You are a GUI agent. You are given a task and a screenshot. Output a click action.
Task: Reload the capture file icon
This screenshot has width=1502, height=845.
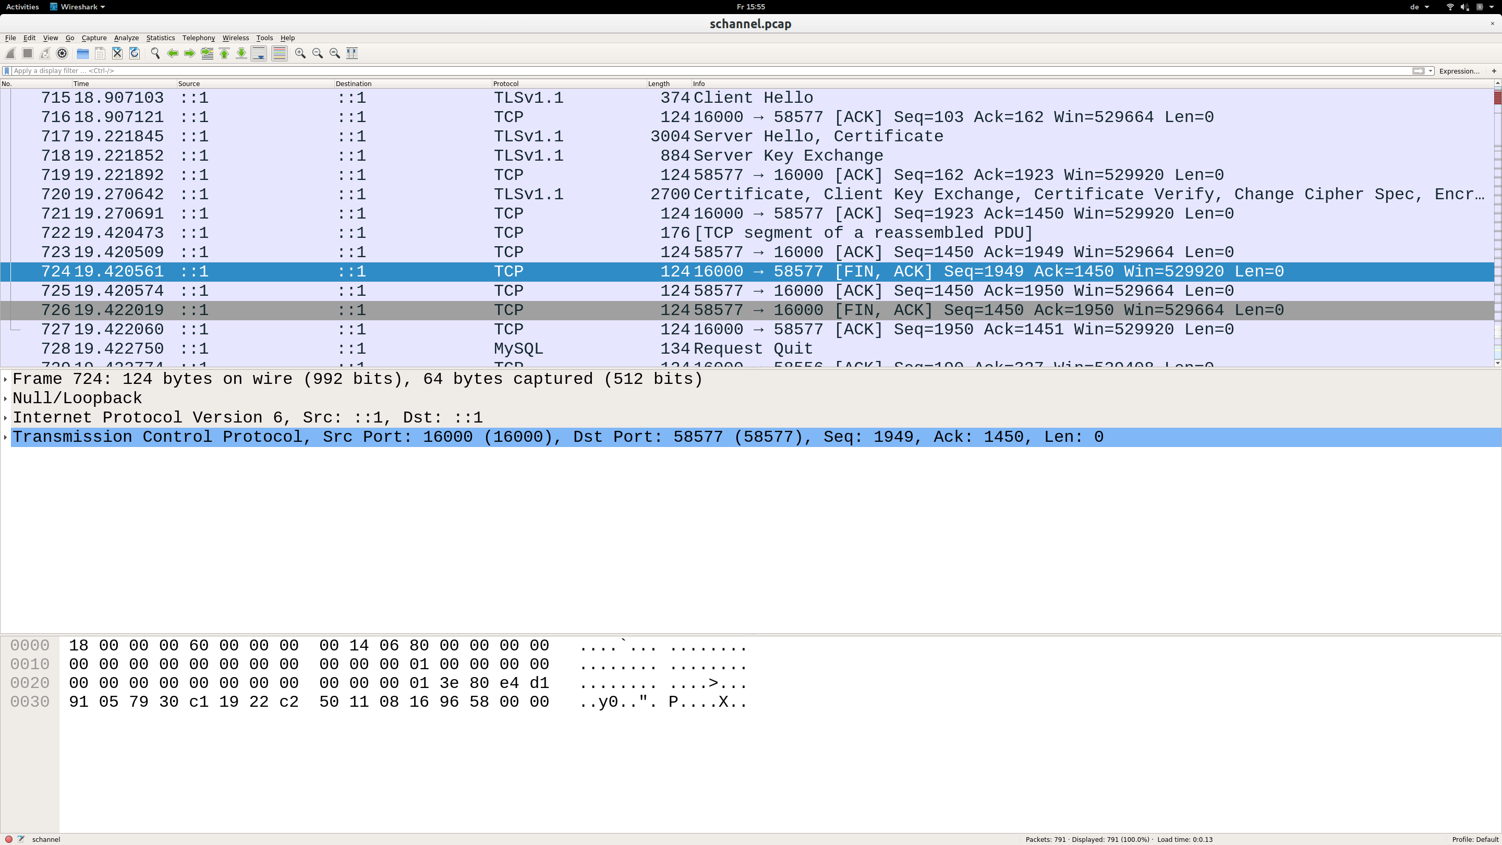[135, 53]
